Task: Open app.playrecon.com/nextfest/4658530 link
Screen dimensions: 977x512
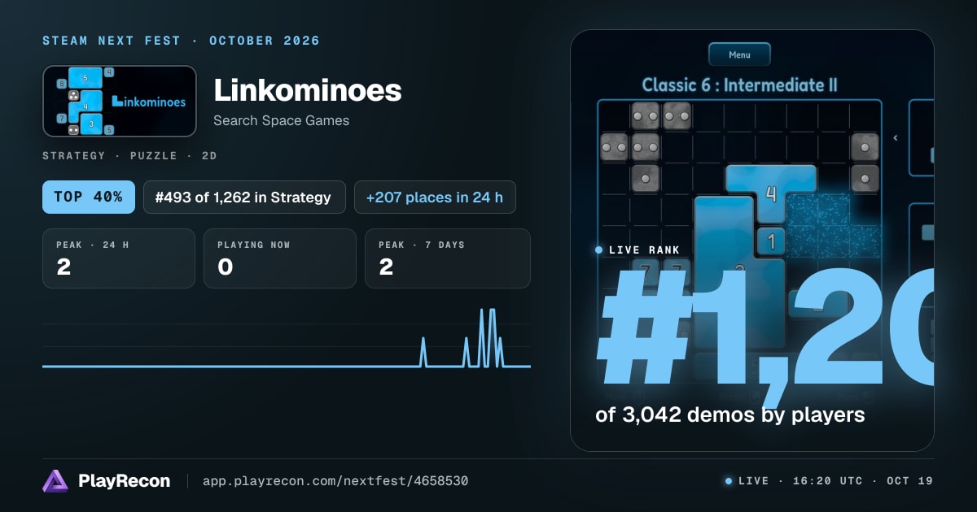Action: pos(335,481)
